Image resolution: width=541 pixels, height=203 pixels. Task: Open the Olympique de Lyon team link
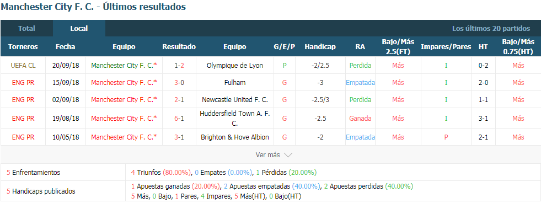(x=234, y=65)
